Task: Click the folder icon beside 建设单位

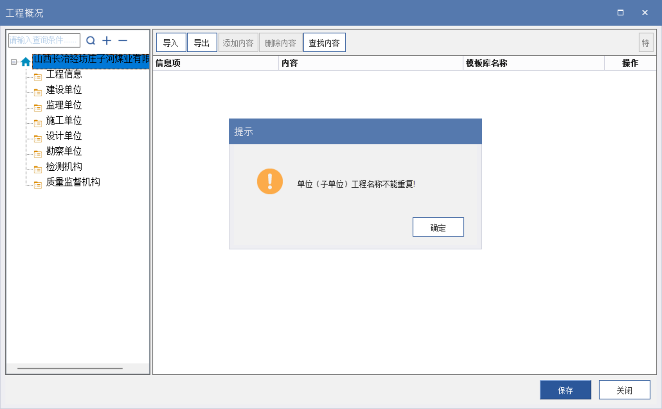Action: point(38,92)
